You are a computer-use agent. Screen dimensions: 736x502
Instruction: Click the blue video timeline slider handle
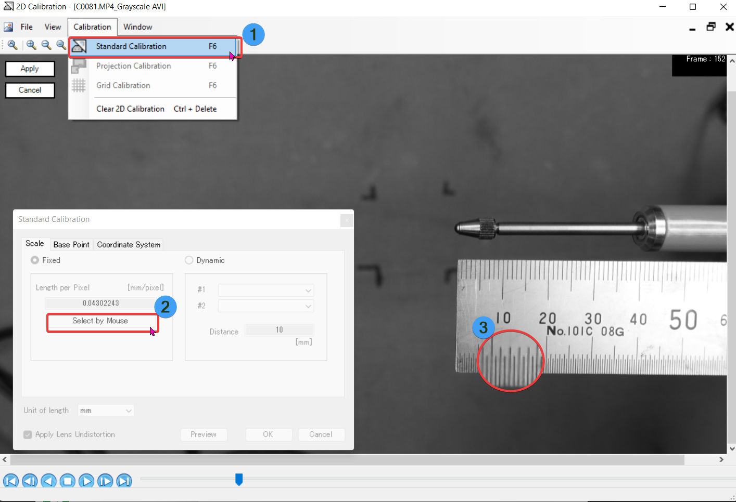(x=239, y=479)
